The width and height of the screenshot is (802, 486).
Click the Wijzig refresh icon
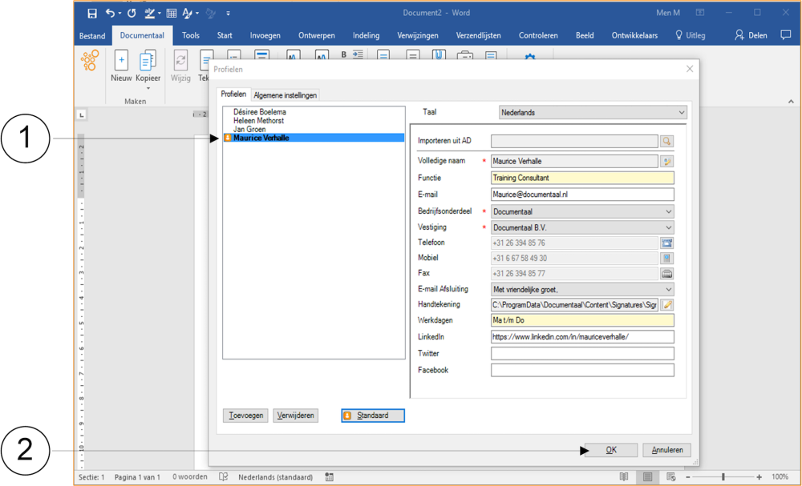[180, 61]
